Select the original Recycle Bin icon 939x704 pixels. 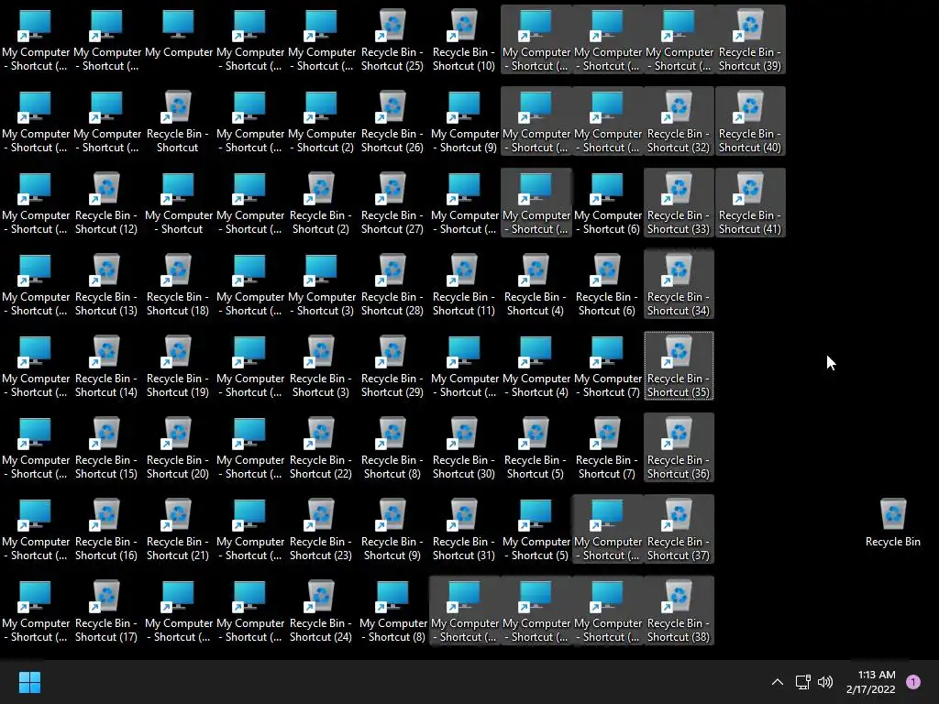coord(893,522)
